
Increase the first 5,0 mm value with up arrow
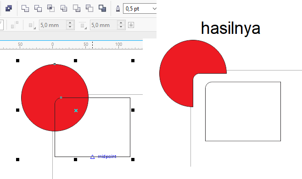pyautogui.click(x=70, y=23)
